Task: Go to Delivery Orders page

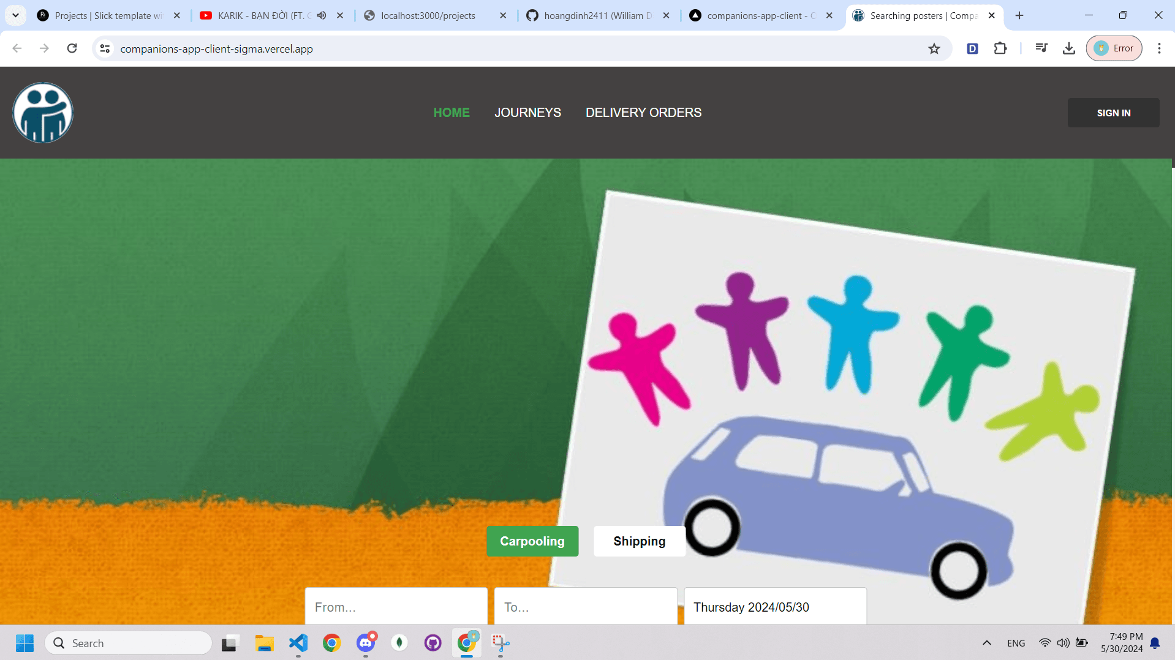Action: point(643,113)
